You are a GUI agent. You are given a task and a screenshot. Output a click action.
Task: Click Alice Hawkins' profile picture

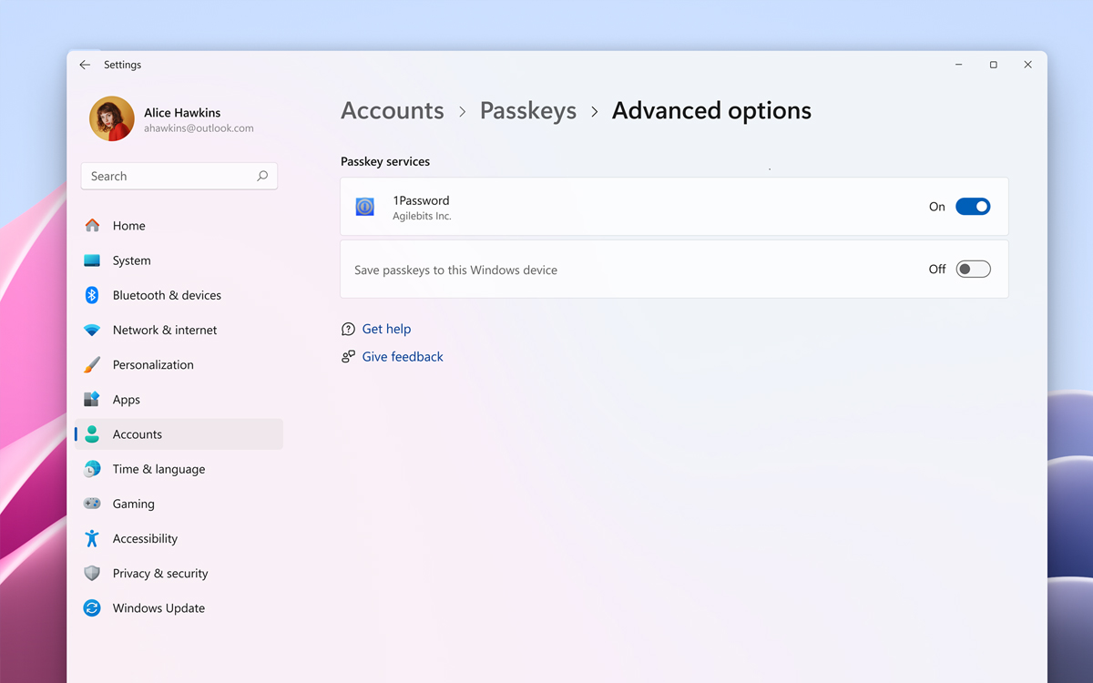point(110,118)
